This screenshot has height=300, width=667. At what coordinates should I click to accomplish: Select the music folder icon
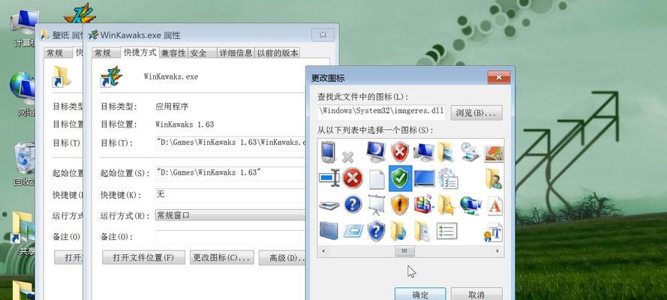point(399,231)
